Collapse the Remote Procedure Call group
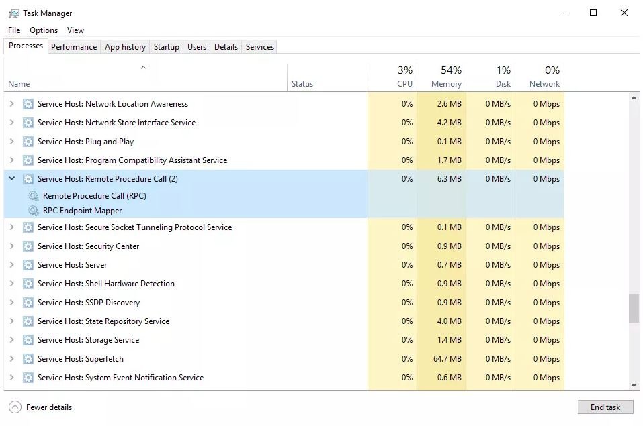The height and width of the screenshot is (426, 643). (x=11, y=179)
